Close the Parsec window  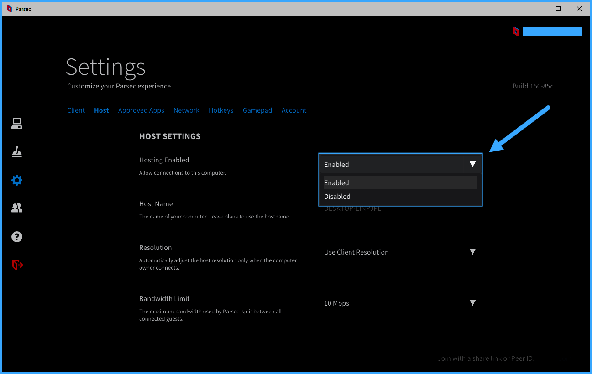(x=579, y=9)
